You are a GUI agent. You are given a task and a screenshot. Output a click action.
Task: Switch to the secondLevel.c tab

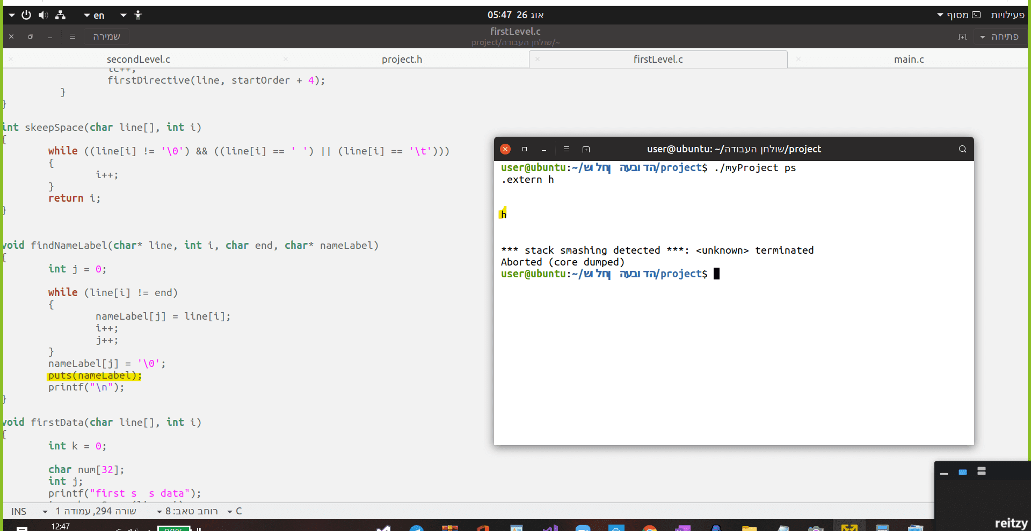(x=138, y=59)
